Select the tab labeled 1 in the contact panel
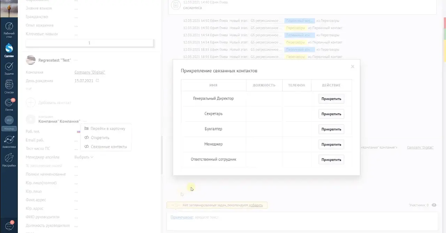 pos(90,43)
